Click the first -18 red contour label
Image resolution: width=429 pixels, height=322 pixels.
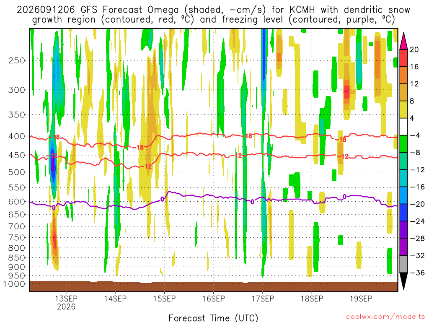coord(56,137)
